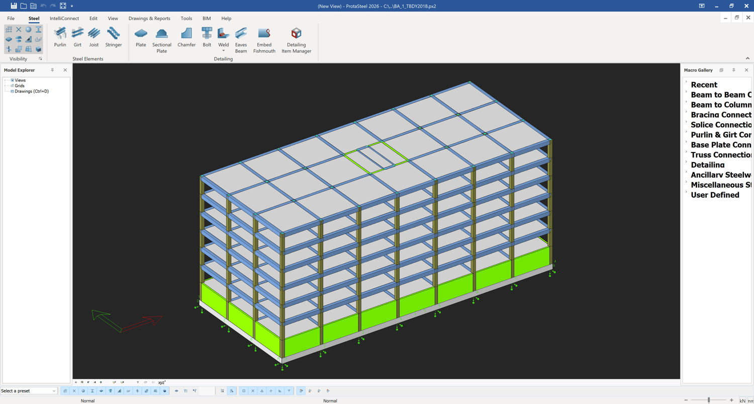Image resolution: width=754 pixels, height=404 pixels.
Task: Pin the Model Explorer panel
Action: point(52,70)
